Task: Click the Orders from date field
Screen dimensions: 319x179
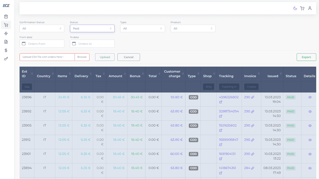Action: click(x=42, y=44)
